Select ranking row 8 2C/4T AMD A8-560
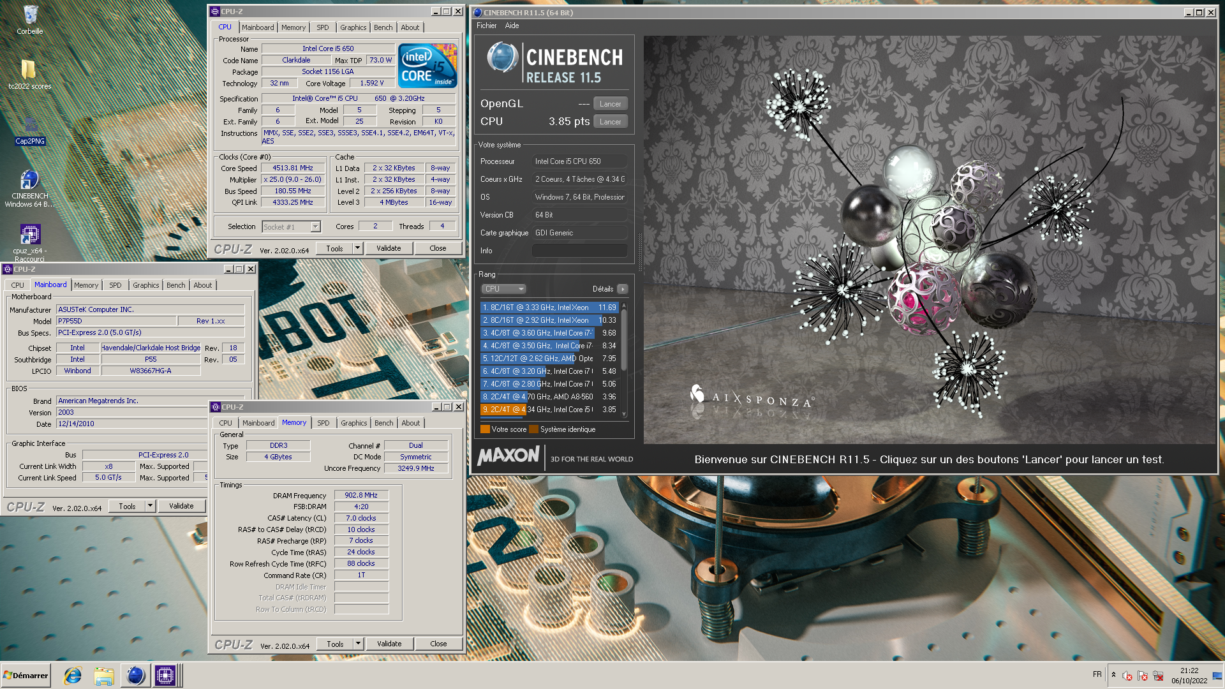This screenshot has height=689, width=1225. tap(549, 397)
